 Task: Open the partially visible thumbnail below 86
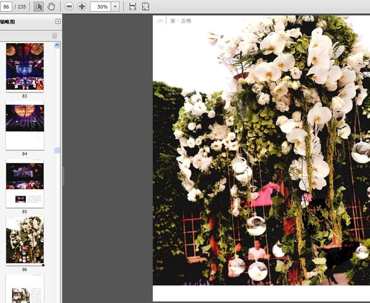25,289
